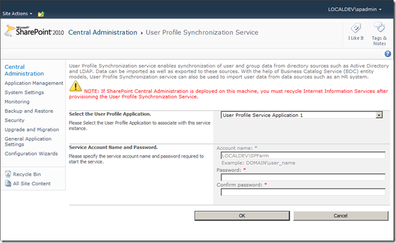
Task: Open Backup and Restore in sidebar
Action: [29, 111]
